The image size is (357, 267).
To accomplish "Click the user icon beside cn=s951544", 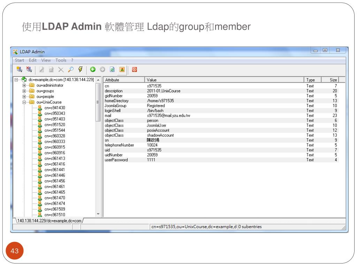I will pyautogui.click(x=40, y=130).
